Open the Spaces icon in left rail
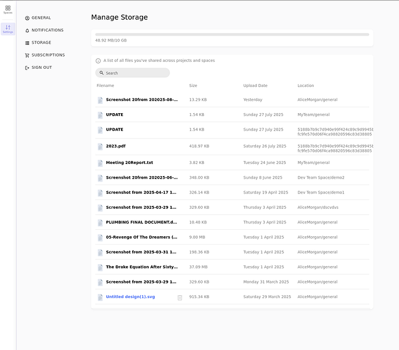The height and width of the screenshot is (350, 399). [8, 10]
